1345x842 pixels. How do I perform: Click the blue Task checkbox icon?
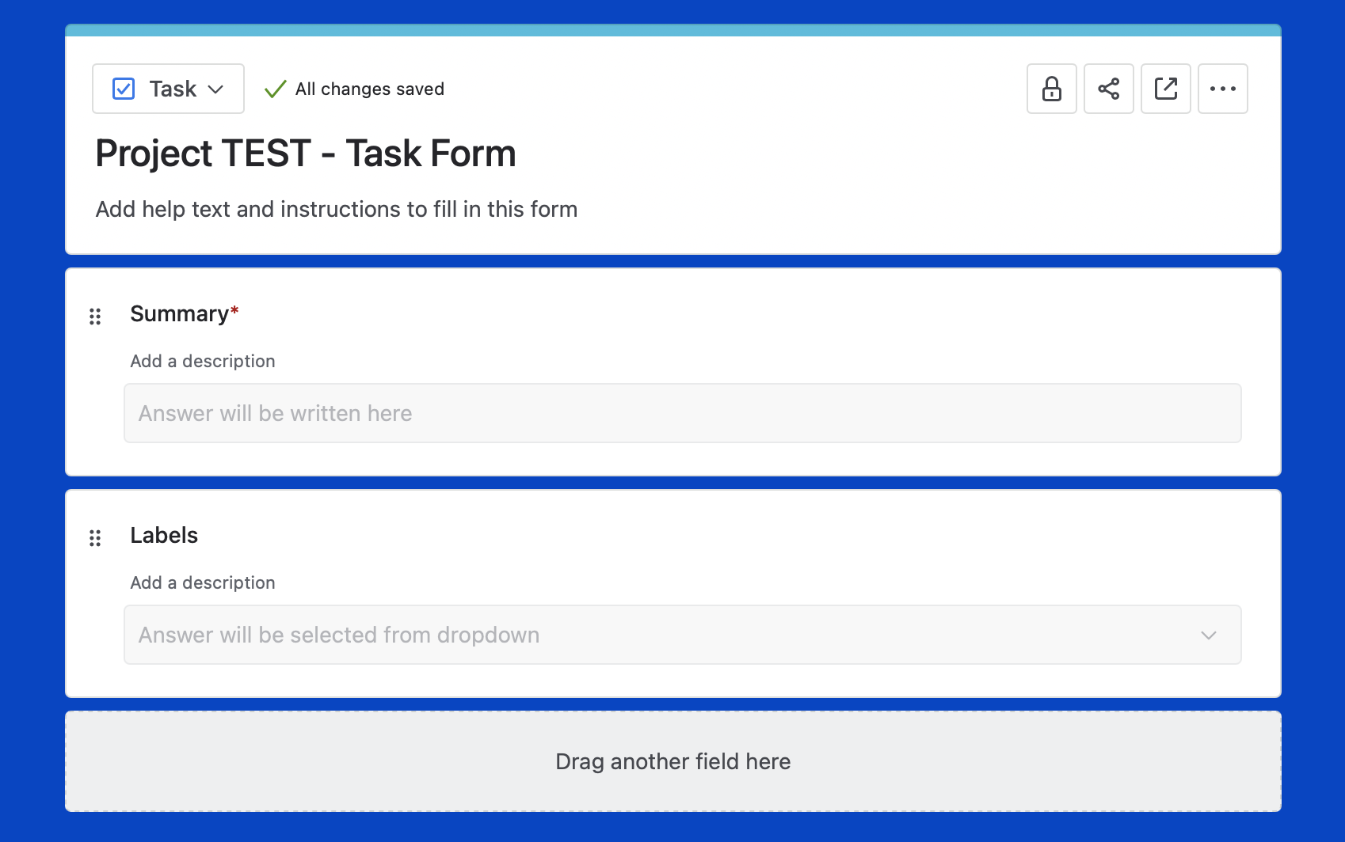[x=124, y=89]
